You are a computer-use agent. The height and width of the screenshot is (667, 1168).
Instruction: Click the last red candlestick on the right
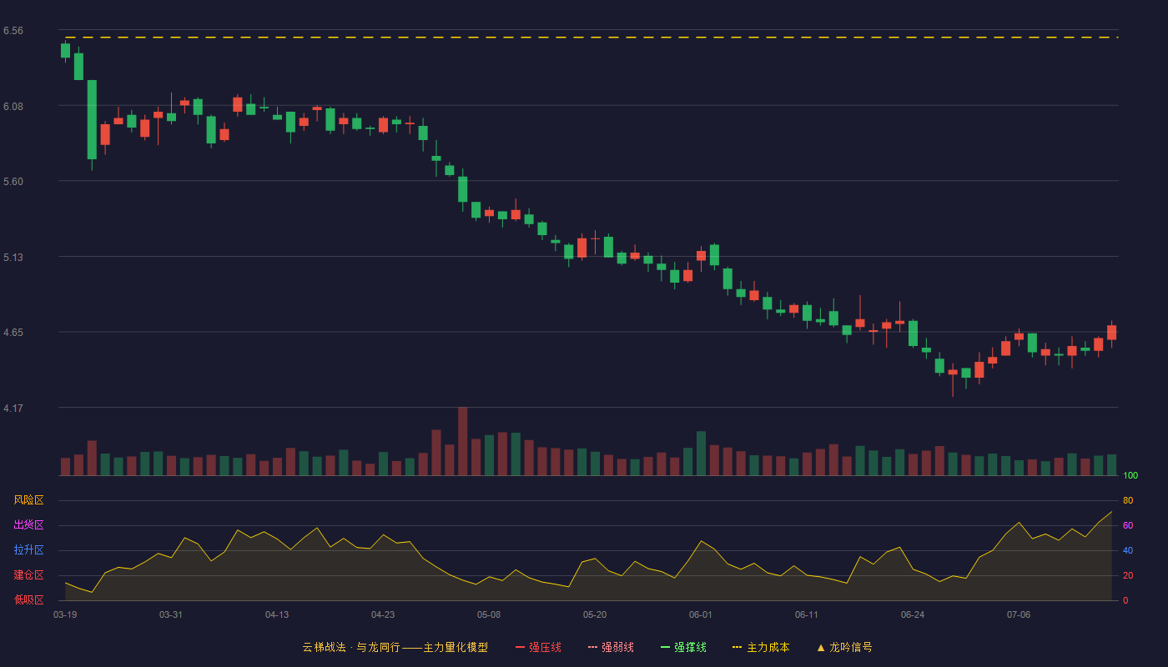pyautogui.click(x=1112, y=332)
